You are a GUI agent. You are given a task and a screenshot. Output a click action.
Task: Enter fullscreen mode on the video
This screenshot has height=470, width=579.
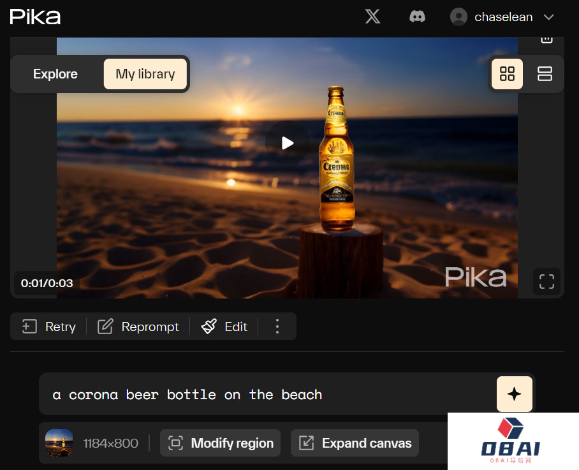tap(546, 282)
